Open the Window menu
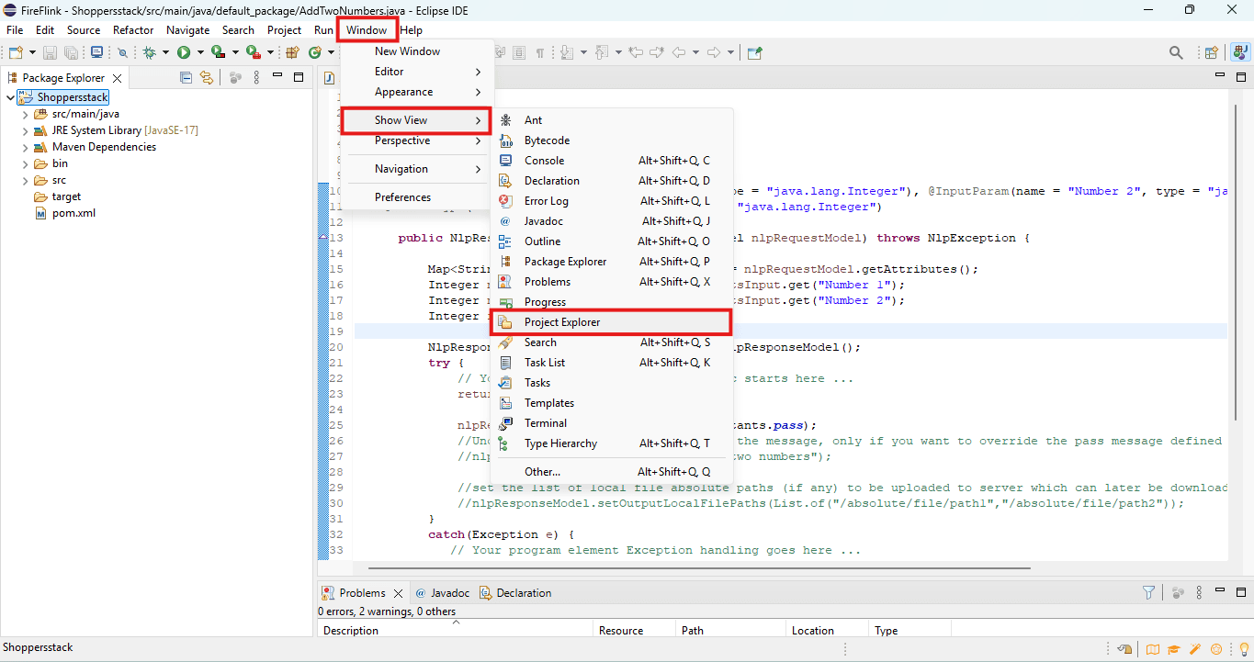Viewport: 1254px width, 662px height. click(x=367, y=30)
